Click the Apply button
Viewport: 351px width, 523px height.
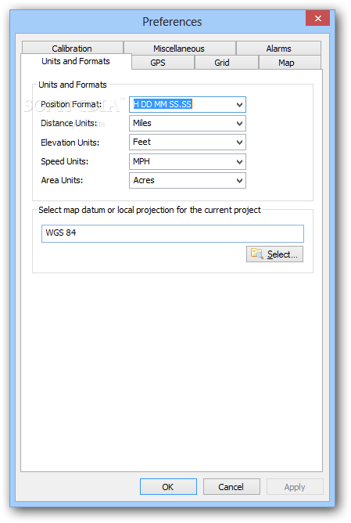[x=295, y=487]
